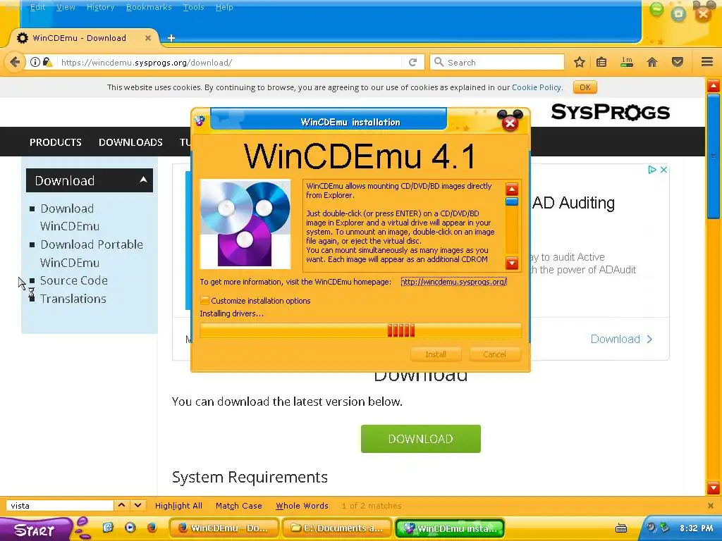The width and height of the screenshot is (722, 541).
Task: Open the Firefox hamburger menu
Action: [x=707, y=62]
